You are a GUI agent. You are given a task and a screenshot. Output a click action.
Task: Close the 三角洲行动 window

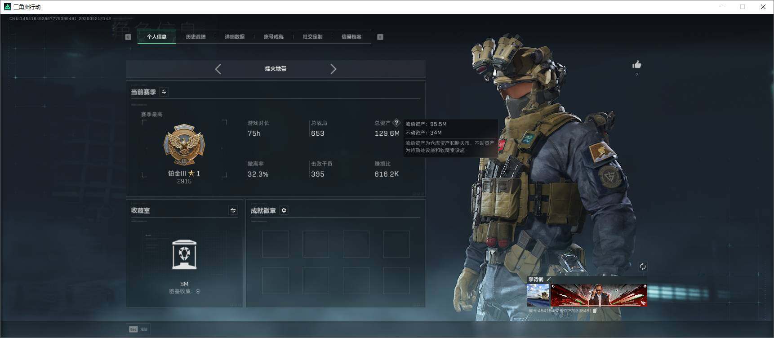coord(763,7)
